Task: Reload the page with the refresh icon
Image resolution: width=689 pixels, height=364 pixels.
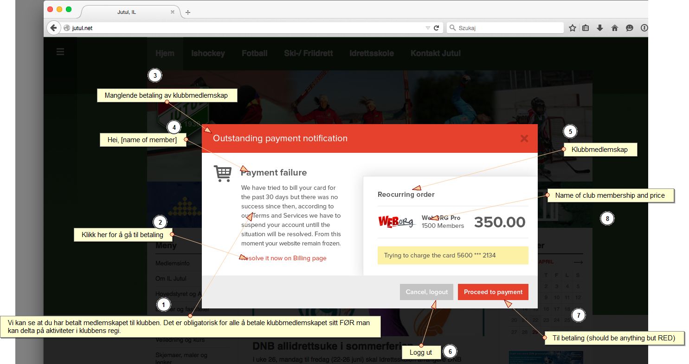Action: 436,28
